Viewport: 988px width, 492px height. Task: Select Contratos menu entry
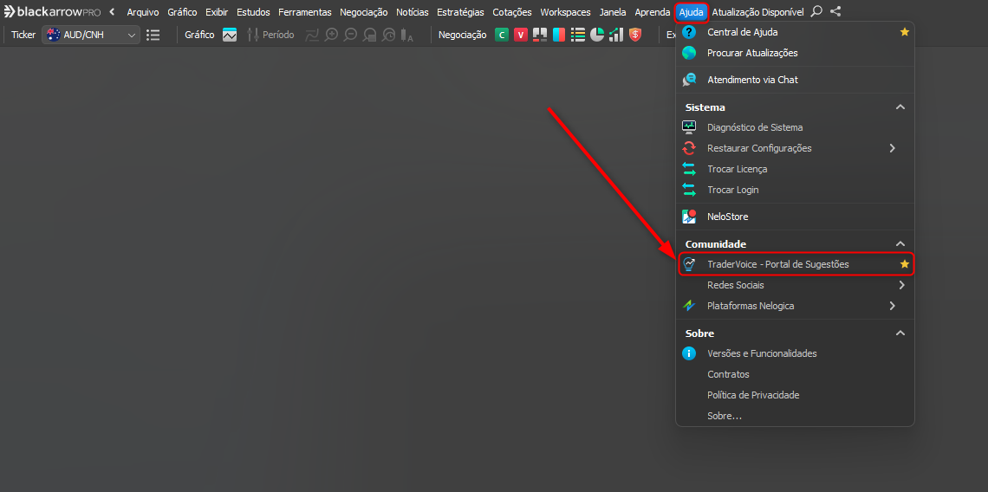click(728, 374)
